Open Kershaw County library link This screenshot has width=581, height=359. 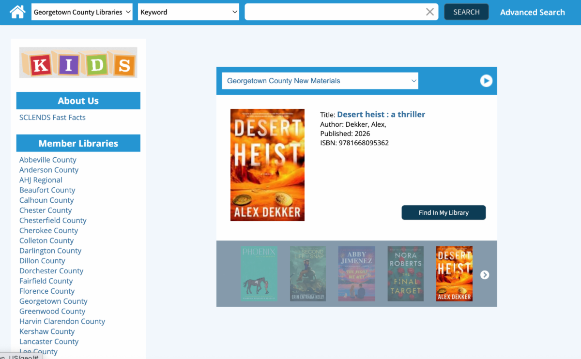(x=47, y=332)
